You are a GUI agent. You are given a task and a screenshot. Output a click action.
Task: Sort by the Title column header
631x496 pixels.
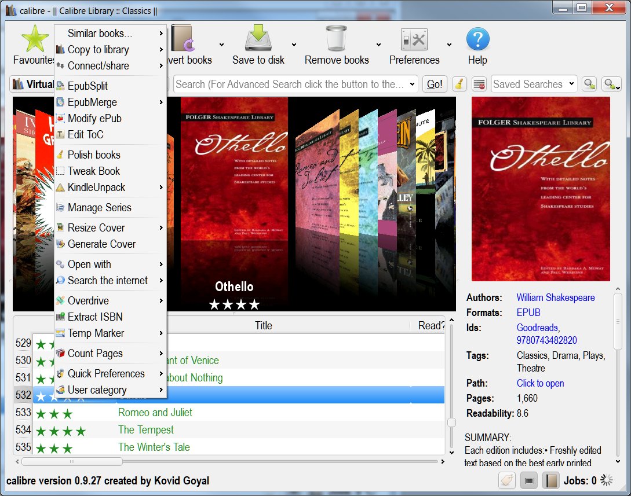click(x=263, y=325)
